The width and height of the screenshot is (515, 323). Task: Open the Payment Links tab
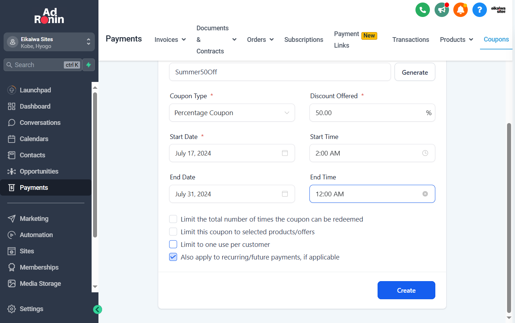[356, 40]
